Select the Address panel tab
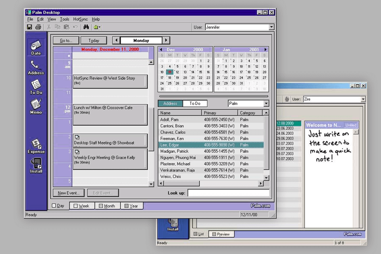Viewport: 381px width, 254px height. 170,104
